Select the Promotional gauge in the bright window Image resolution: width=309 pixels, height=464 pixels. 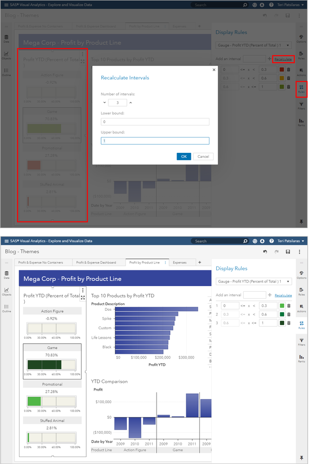pyautogui.click(x=52, y=398)
